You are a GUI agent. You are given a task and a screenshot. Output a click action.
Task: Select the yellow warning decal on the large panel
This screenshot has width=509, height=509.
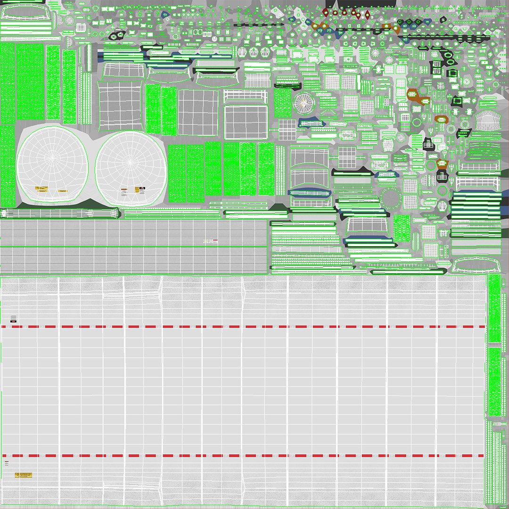coord(24,475)
